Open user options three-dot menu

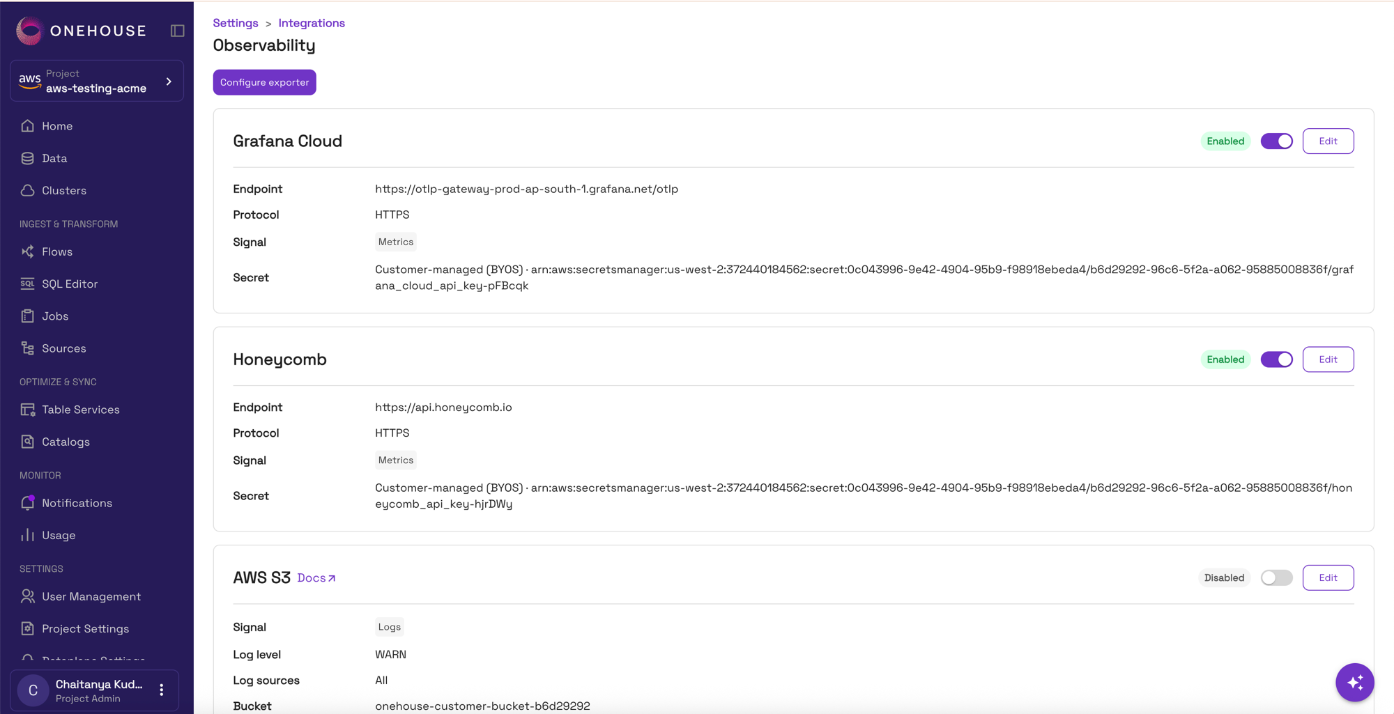(162, 690)
